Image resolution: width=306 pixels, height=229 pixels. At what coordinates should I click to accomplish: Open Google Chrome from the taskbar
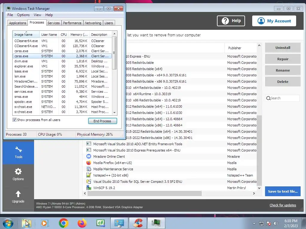point(63,223)
